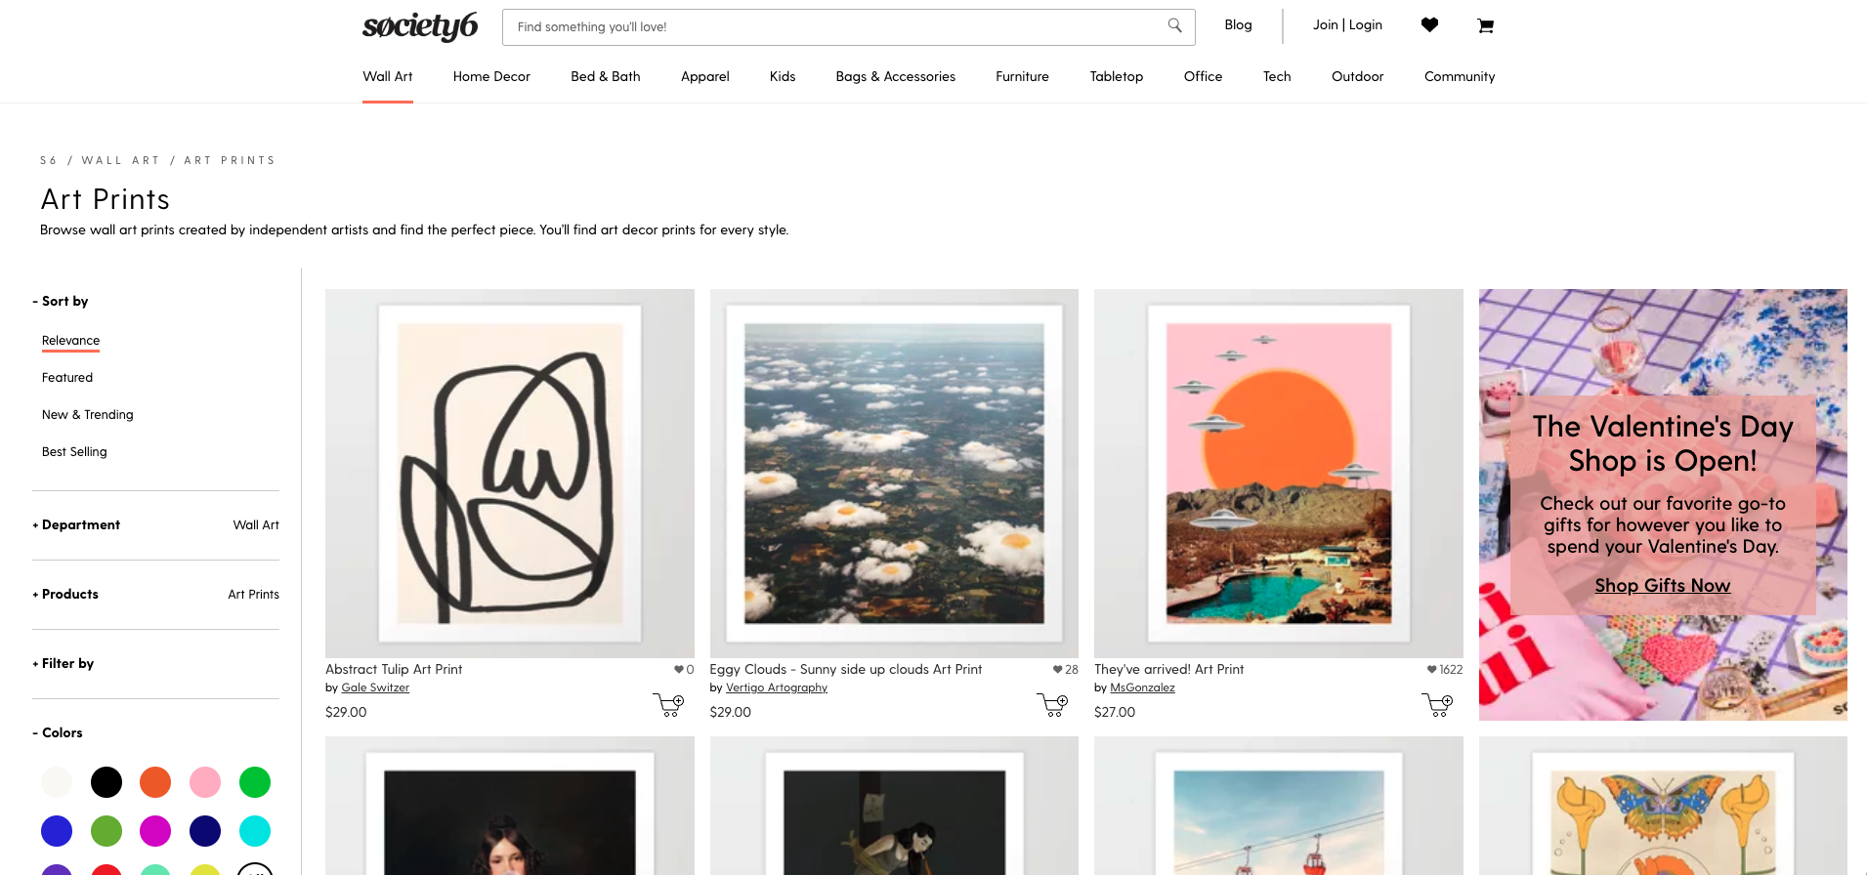Go to the Kids category
1867x875 pixels.
(783, 77)
